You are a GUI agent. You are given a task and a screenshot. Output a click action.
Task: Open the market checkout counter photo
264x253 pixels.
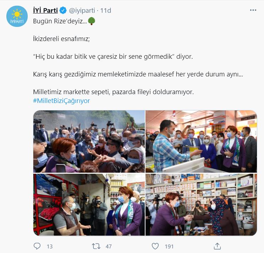point(201,141)
